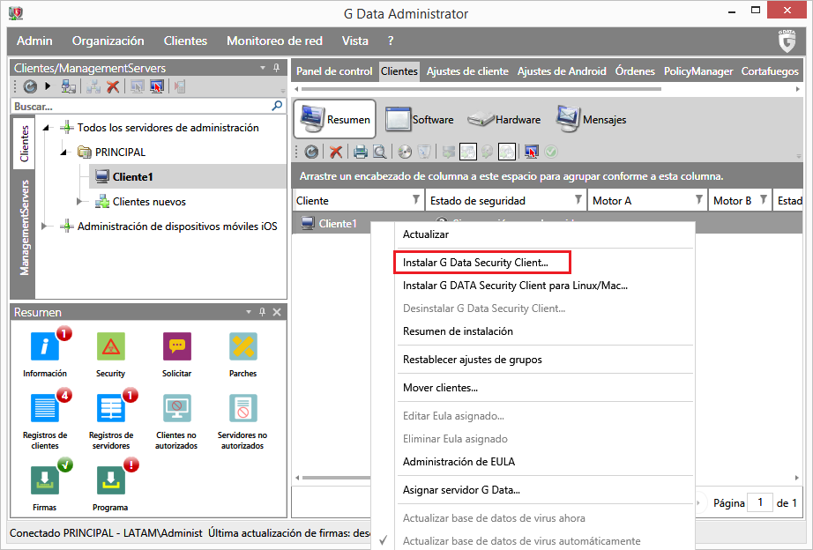
Task: Click the search magnifier in Buscar field
Action: [x=278, y=106]
